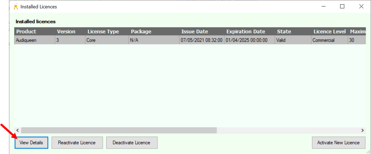This screenshot has width=371, height=154.
Task: Select the cell showing 30
Action: [x=357, y=40]
